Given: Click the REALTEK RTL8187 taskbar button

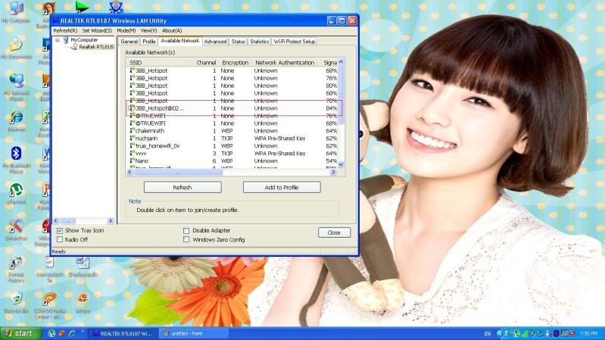Looking at the screenshot, I should point(123,333).
